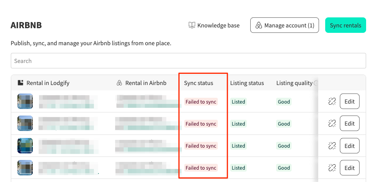
Task: Click the unlink icon in the third row
Action: pyautogui.click(x=332, y=146)
